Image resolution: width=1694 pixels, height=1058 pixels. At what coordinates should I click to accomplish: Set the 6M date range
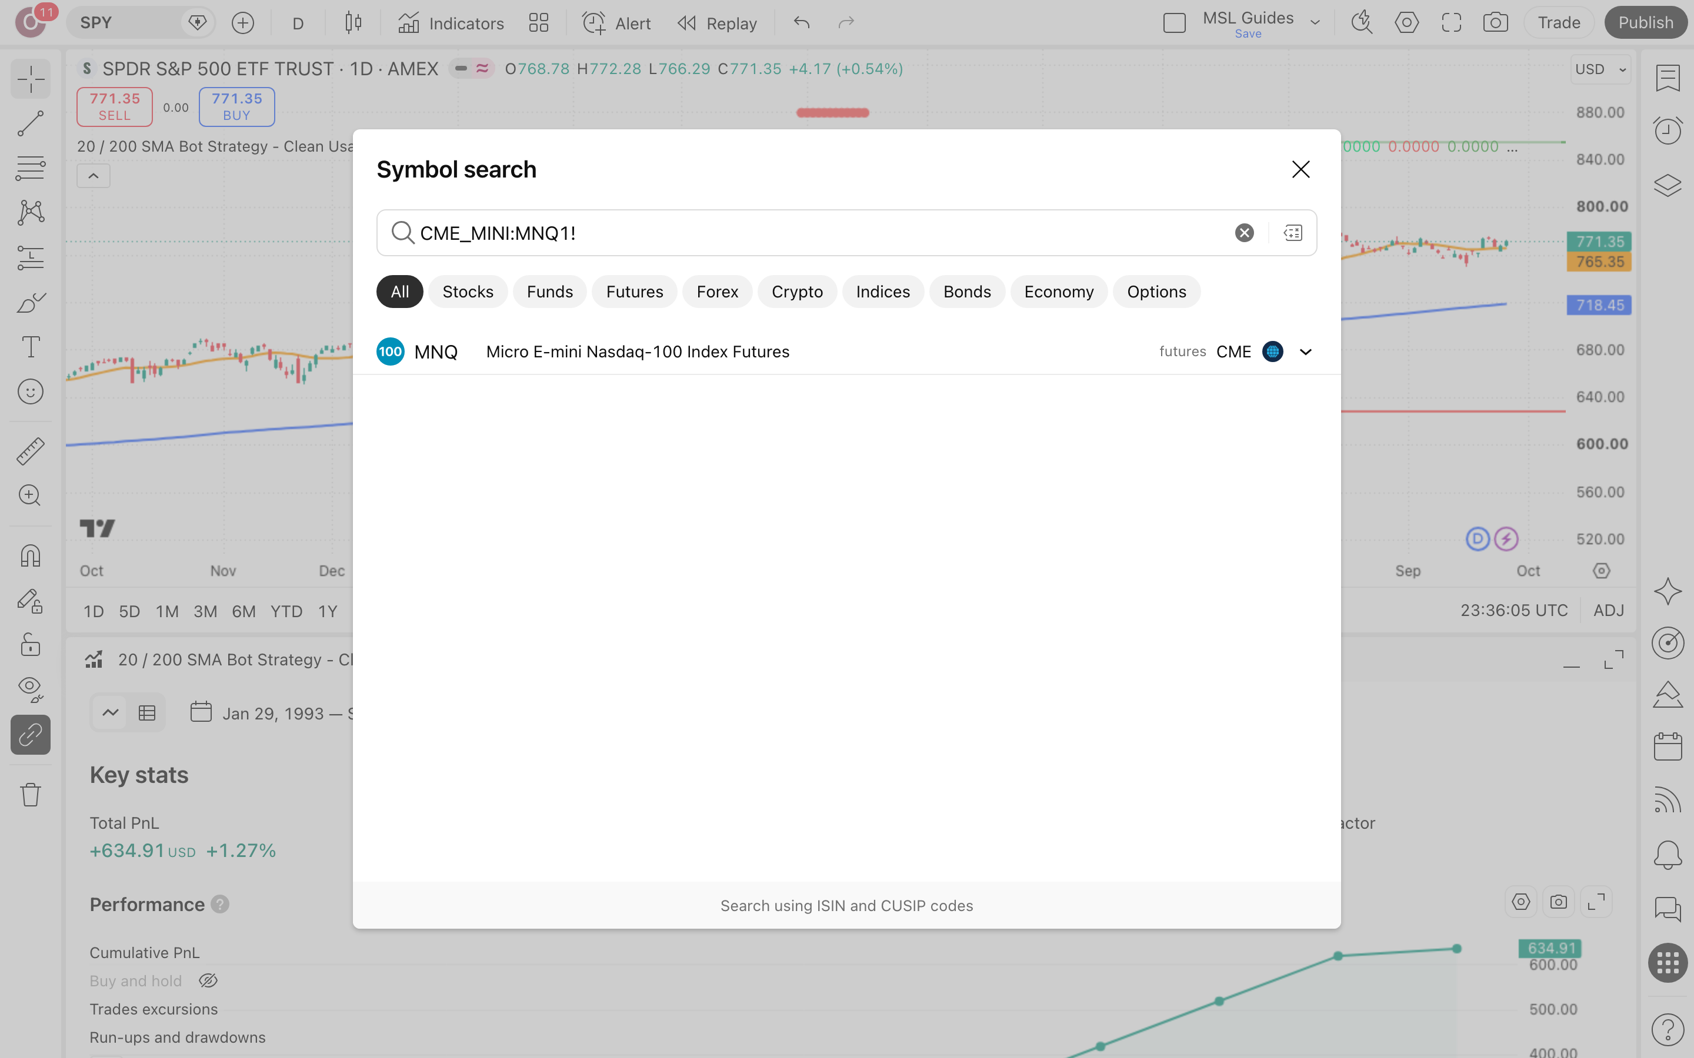pyautogui.click(x=244, y=611)
